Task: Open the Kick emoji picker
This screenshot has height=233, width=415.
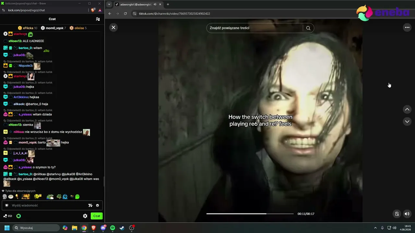Action: click(x=98, y=205)
